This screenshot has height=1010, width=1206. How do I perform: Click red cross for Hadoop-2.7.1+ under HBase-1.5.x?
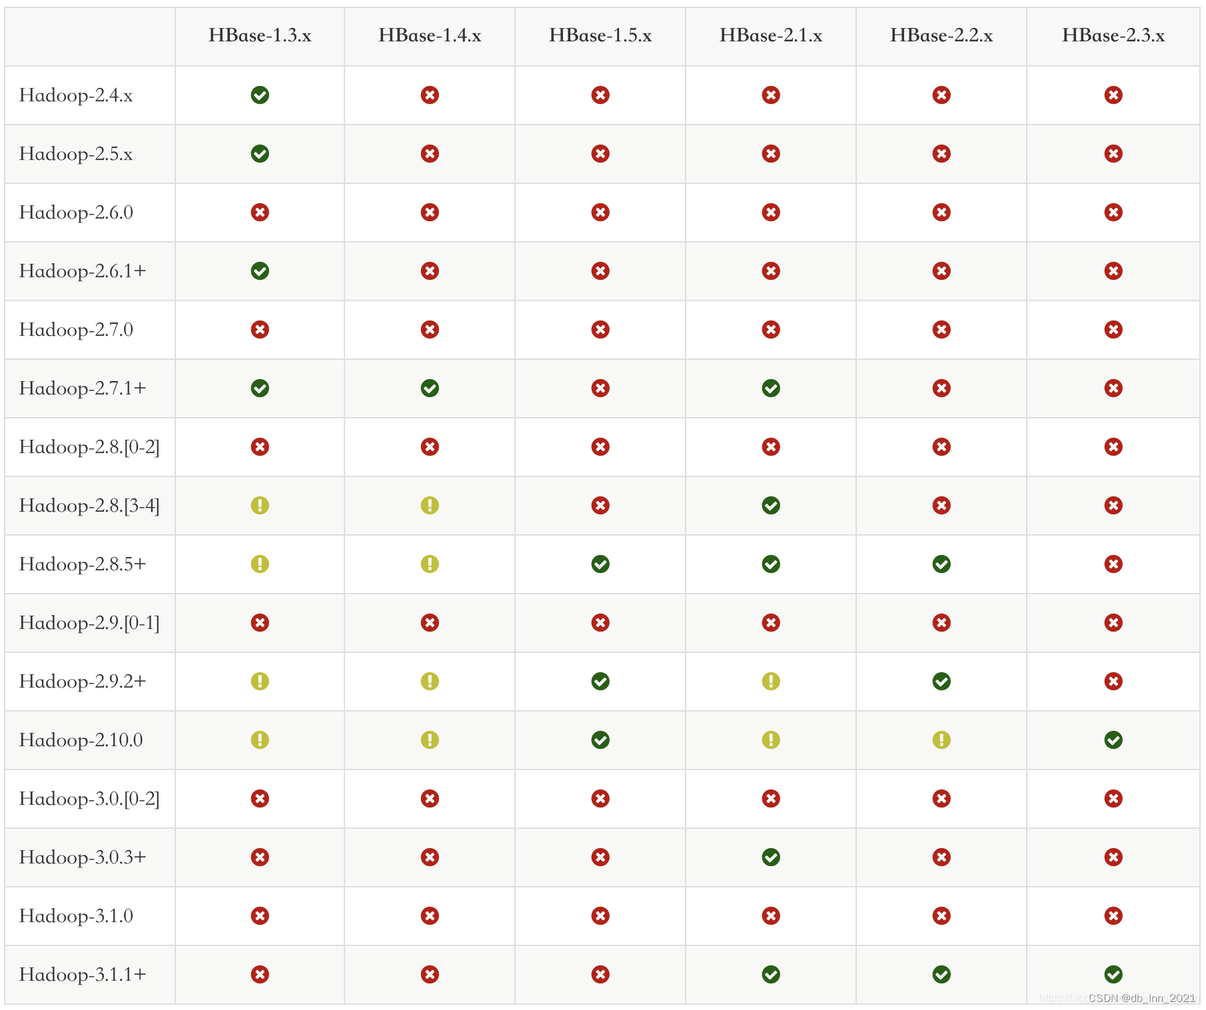(x=600, y=388)
